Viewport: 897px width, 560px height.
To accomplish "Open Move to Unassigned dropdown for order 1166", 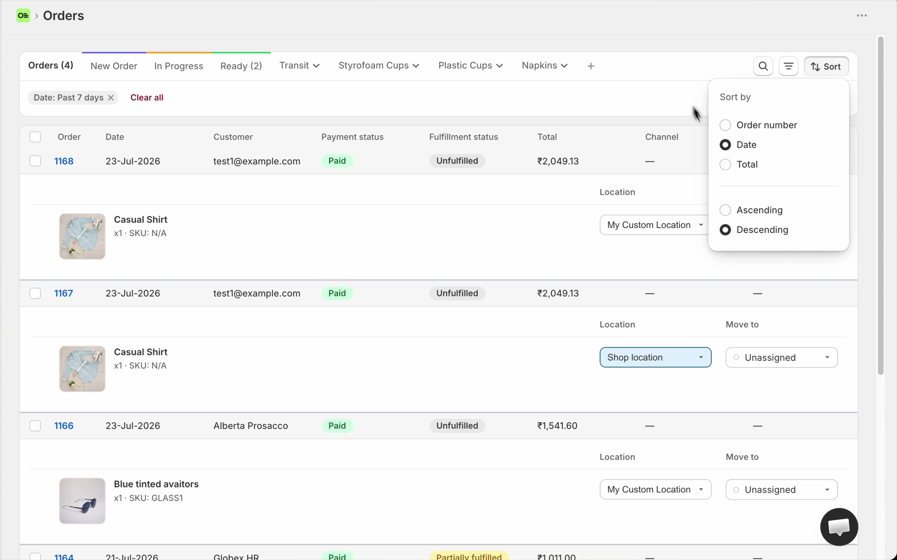I will (x=781, y=490).
